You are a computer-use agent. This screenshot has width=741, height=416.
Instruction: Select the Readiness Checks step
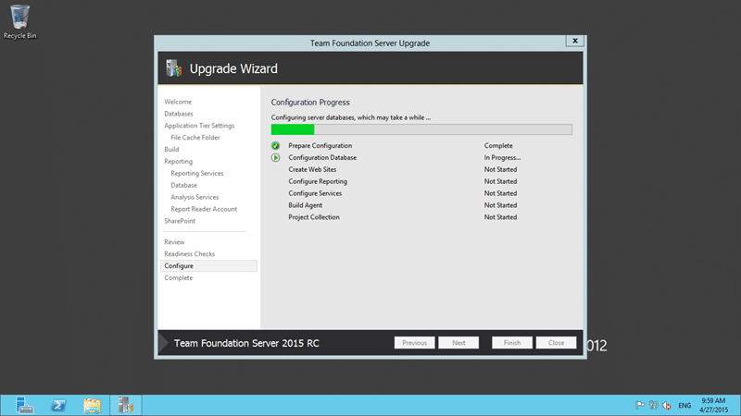(190, 253)
